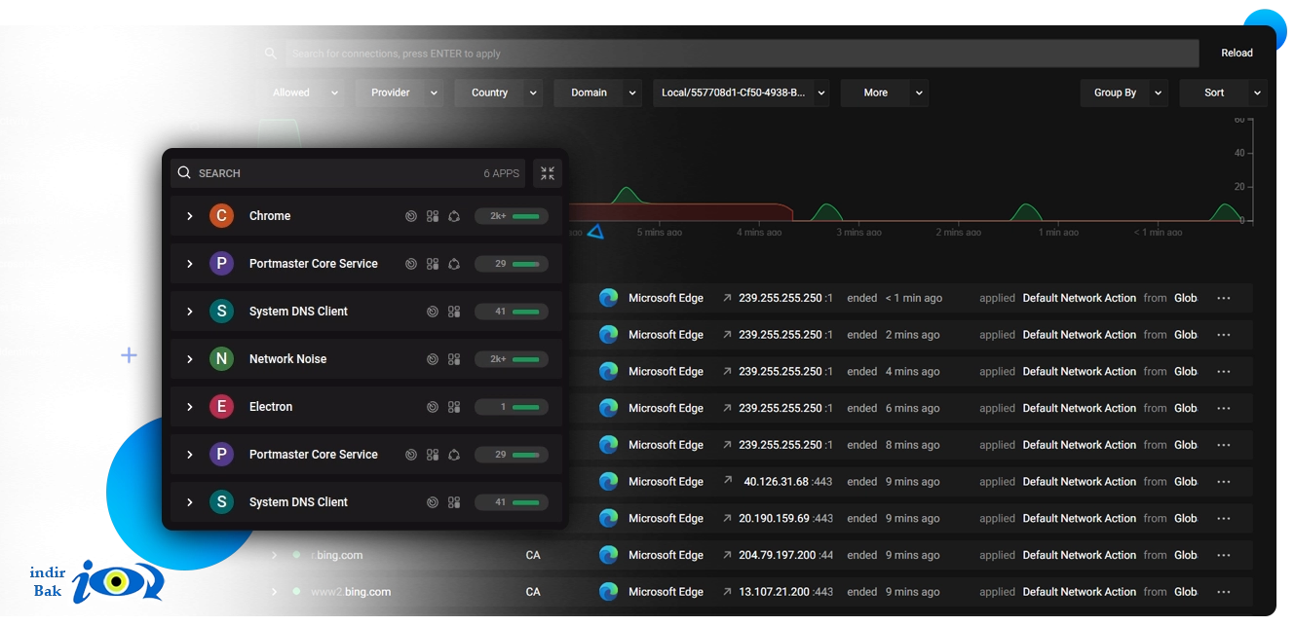Image resolution: width=1295 pixels, height=626 pixels.
Task: Click the swirl icon in the Network Noise row
Action: click(433, 359)
